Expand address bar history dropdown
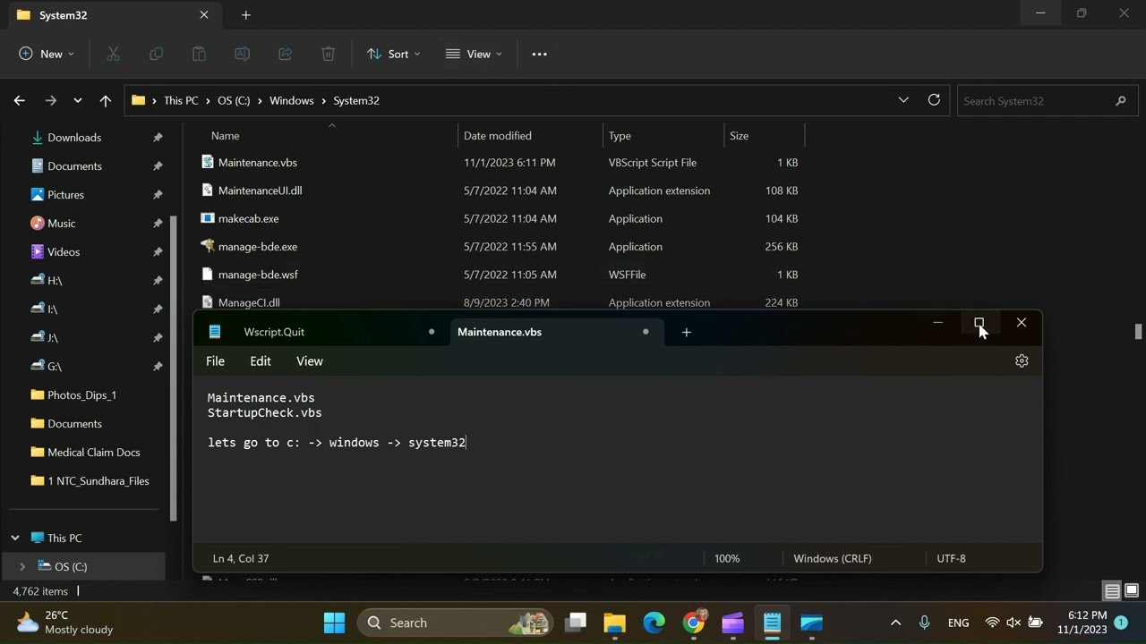Viewport: 1146px width, 644px height. (x=903, y=100)
